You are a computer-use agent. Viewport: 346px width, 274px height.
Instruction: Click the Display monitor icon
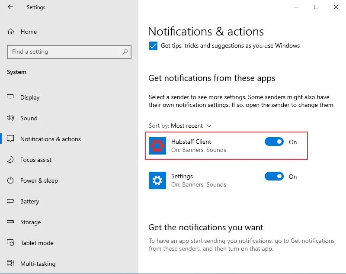[x=10, y=97]
